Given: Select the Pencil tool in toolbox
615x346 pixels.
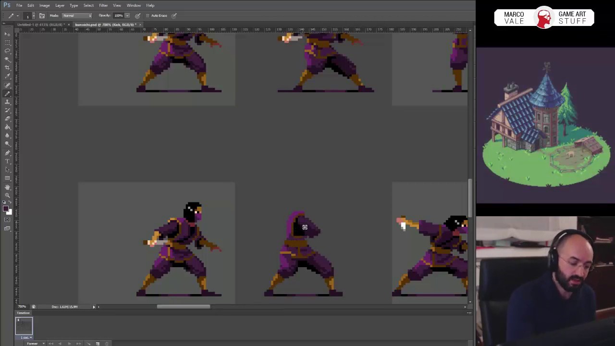Looking at the screenshot, I should pyautogui.click(x=7, y=93).
